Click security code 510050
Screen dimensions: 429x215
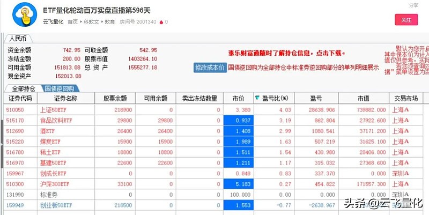point(15,110)
